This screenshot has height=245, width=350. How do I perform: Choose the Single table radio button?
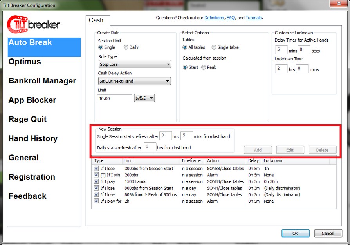click(214, 47)
